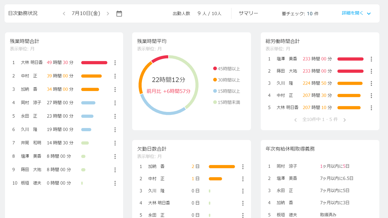Select the サマリー tab
This screenshot has height=218, width=388.
pos(248,13)
